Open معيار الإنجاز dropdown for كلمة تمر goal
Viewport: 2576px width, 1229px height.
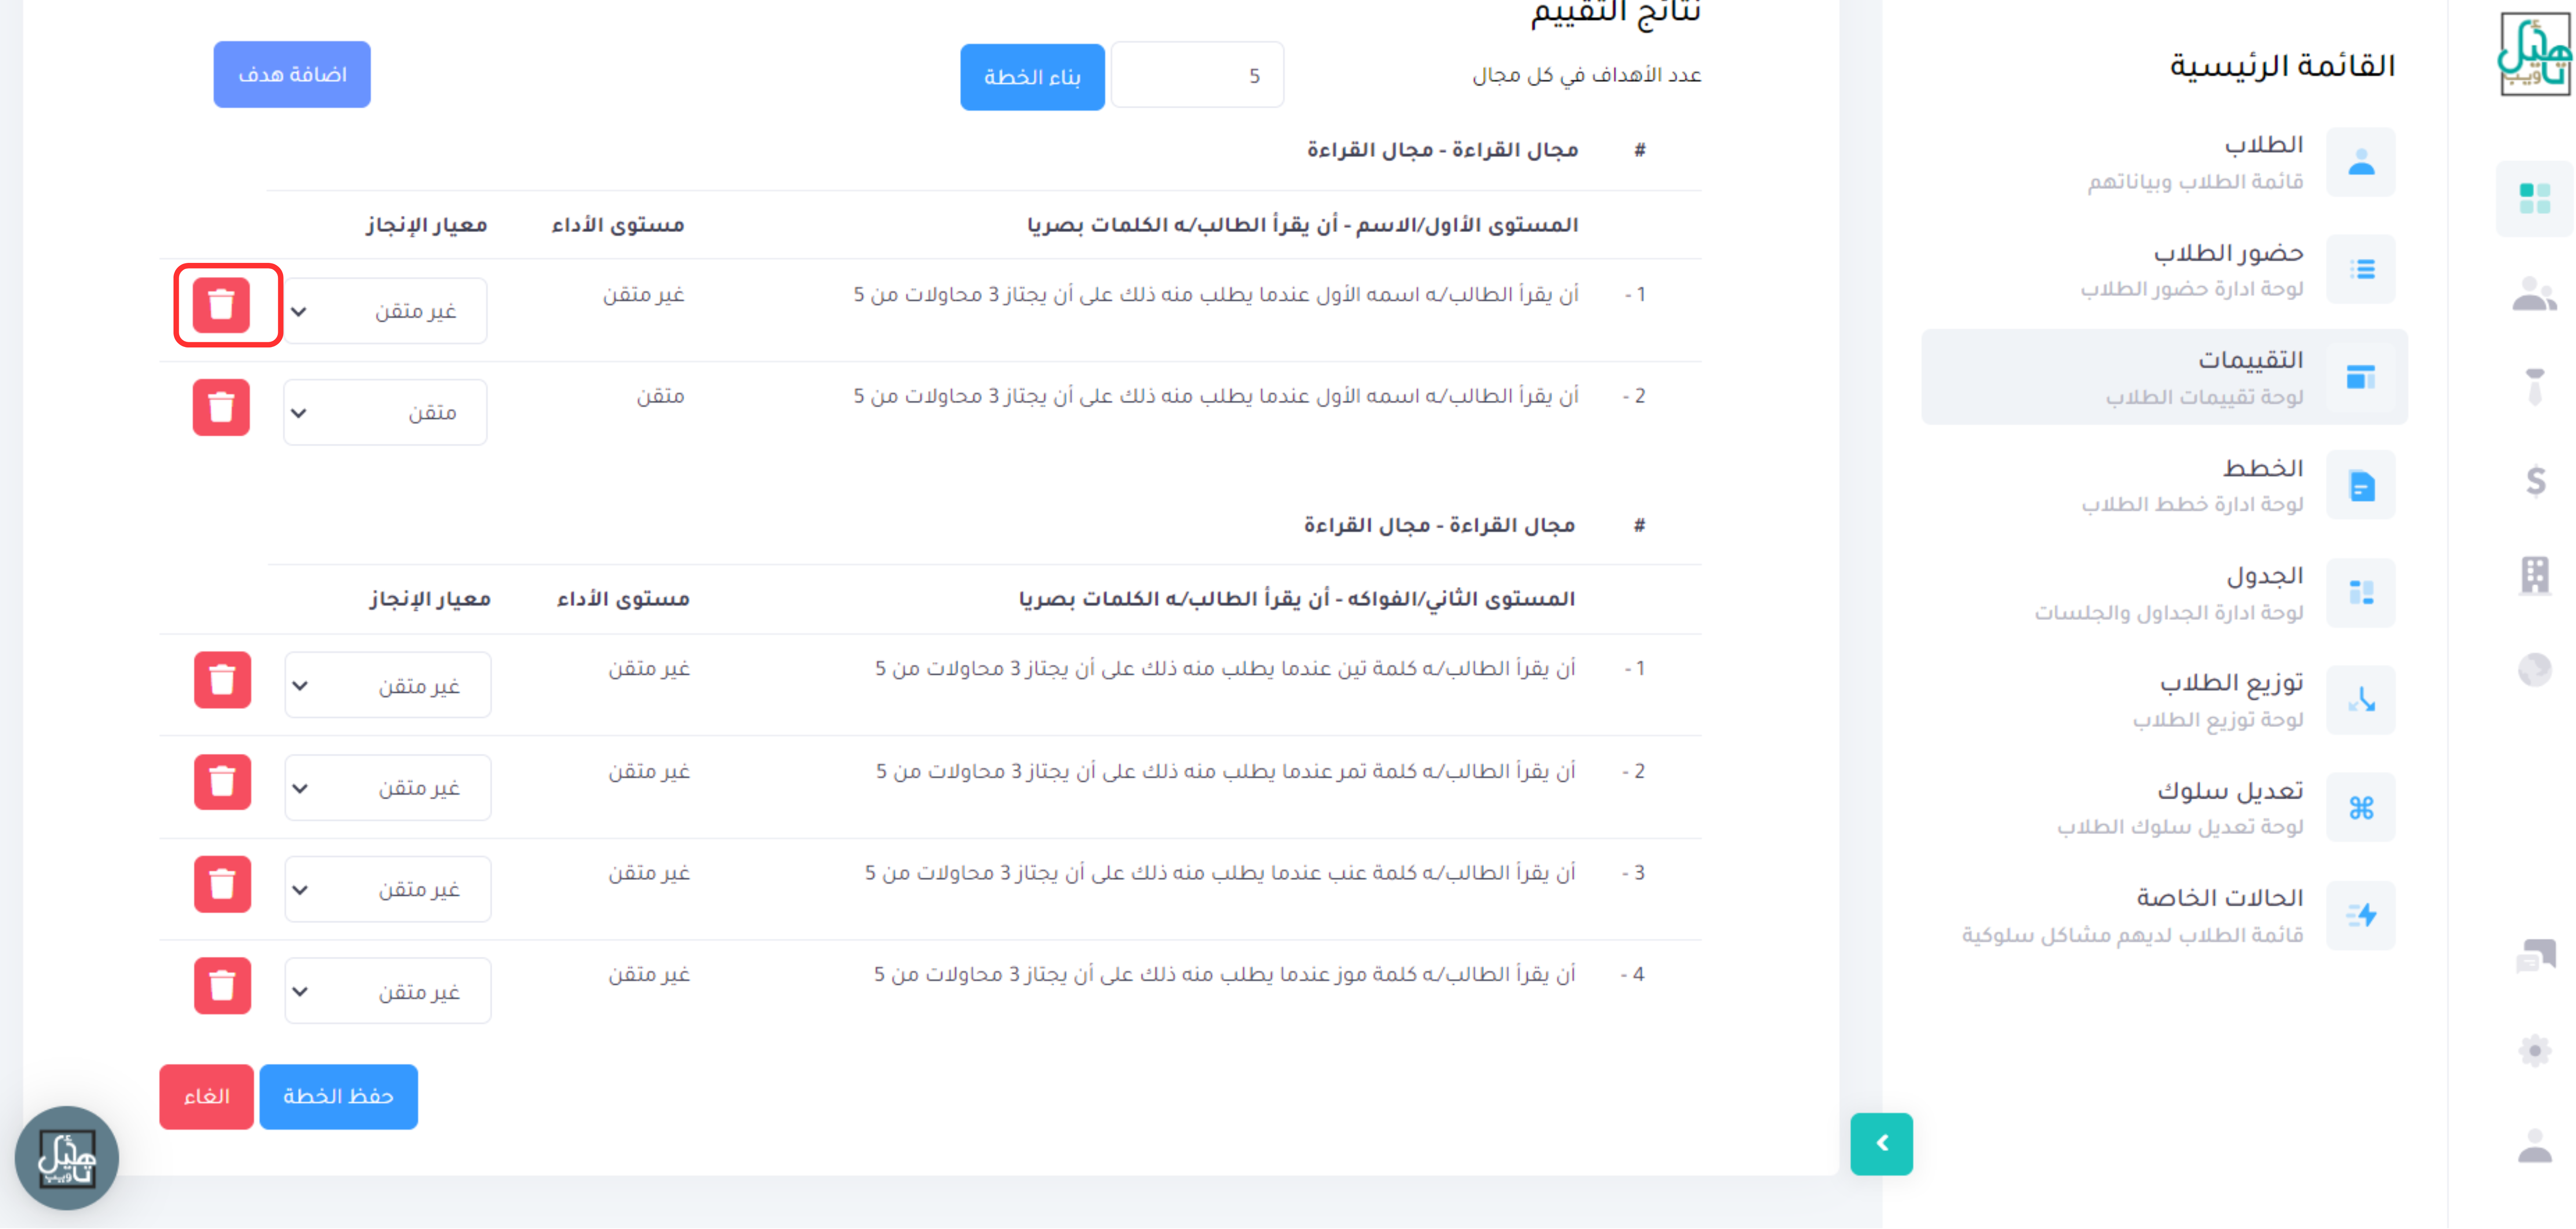(388, 789)
